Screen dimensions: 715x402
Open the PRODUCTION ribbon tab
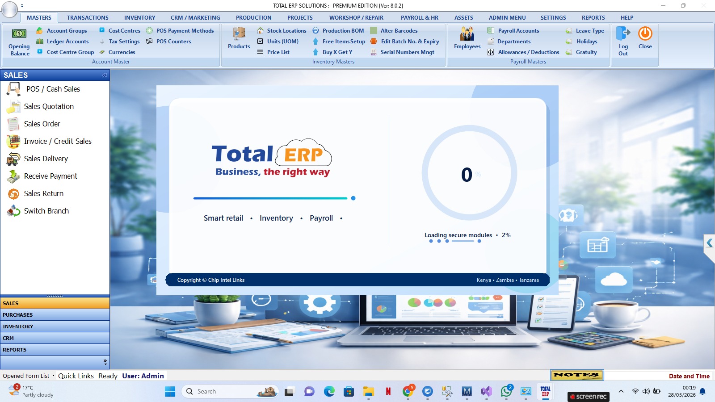click(254, 18)
